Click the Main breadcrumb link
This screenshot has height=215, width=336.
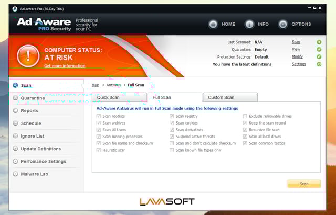click(96, 85)
